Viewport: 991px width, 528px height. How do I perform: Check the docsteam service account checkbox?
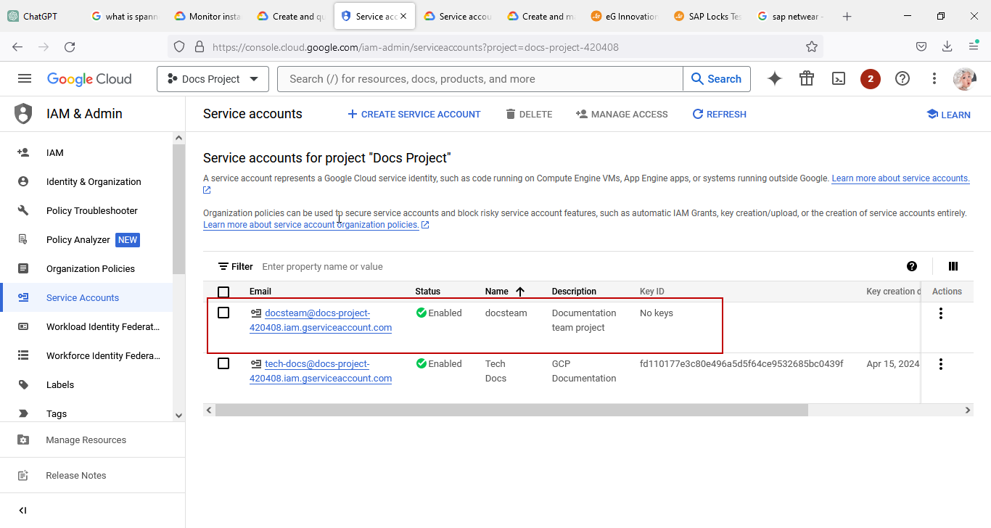[x=223, y=313]
